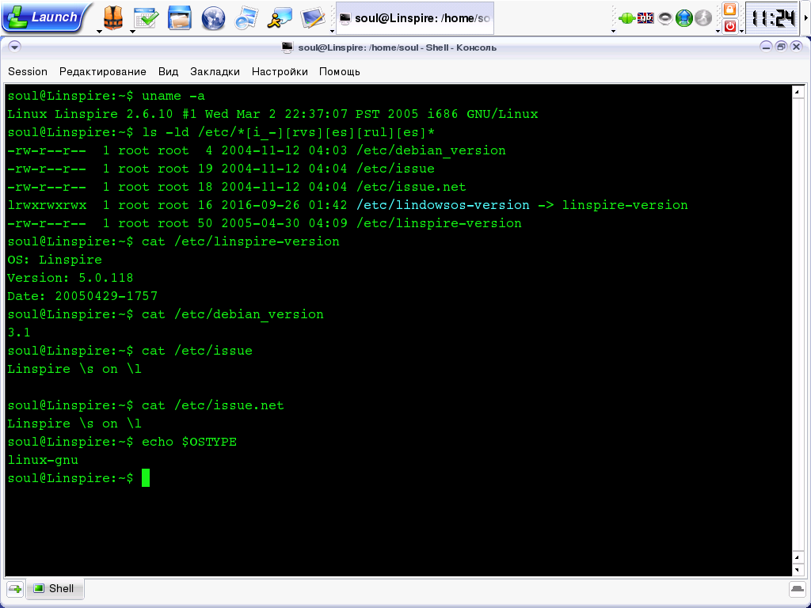Image resolution: width=811 pixels, height=608 pixels.
Task: Click '/etc/issue.net' in the ls listing
Action: 411,187
